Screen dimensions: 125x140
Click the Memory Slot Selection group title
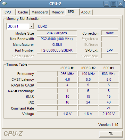point(23,19)
